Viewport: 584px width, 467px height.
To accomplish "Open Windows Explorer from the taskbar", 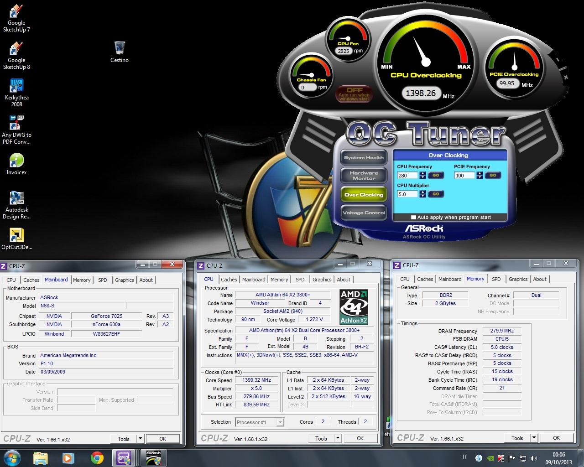I will pyautogui.click(x=41, y=458).
